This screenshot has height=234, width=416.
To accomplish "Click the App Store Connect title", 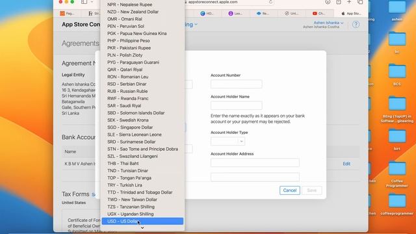I will point(81,25).
